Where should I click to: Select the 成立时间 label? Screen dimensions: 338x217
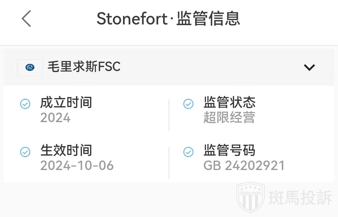coord(66,103)
